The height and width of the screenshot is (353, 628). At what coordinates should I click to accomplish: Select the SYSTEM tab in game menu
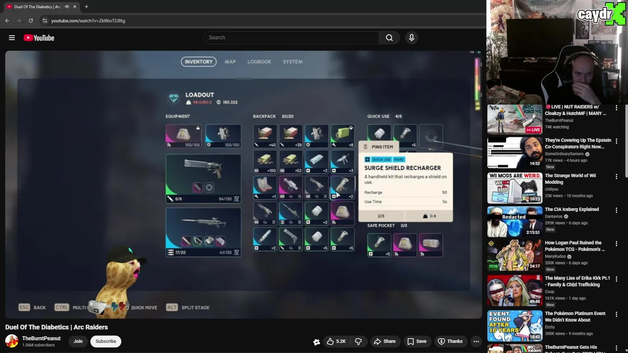click(292, 62)
